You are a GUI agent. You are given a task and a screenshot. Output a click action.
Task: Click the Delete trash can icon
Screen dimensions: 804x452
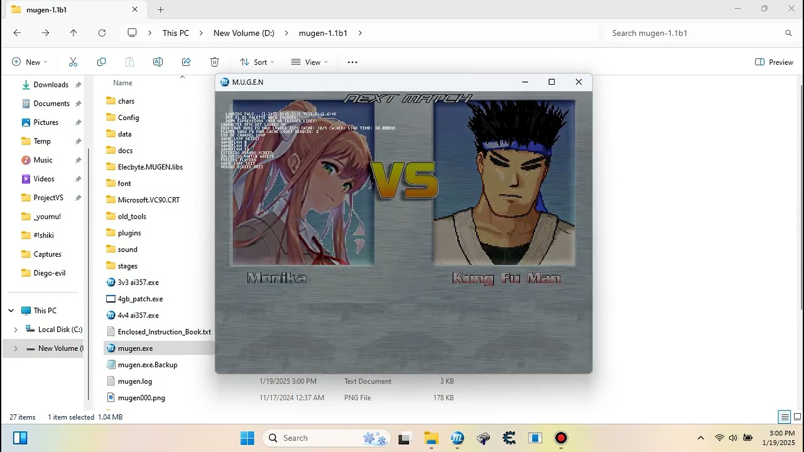pyautogui.click(x=214, y=62)
